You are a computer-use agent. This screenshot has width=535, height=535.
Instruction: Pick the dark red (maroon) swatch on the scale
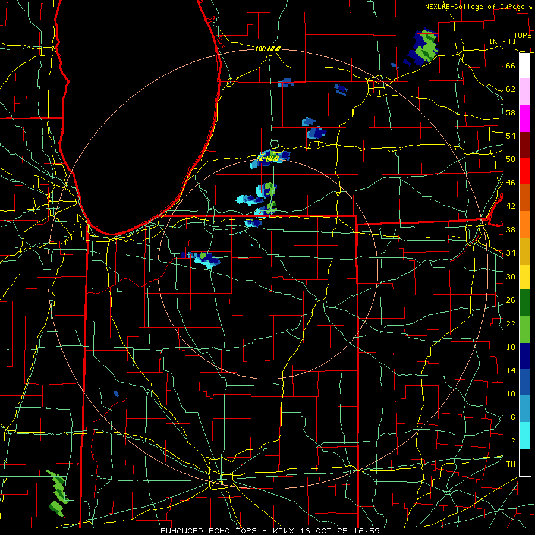pos(525,145)
